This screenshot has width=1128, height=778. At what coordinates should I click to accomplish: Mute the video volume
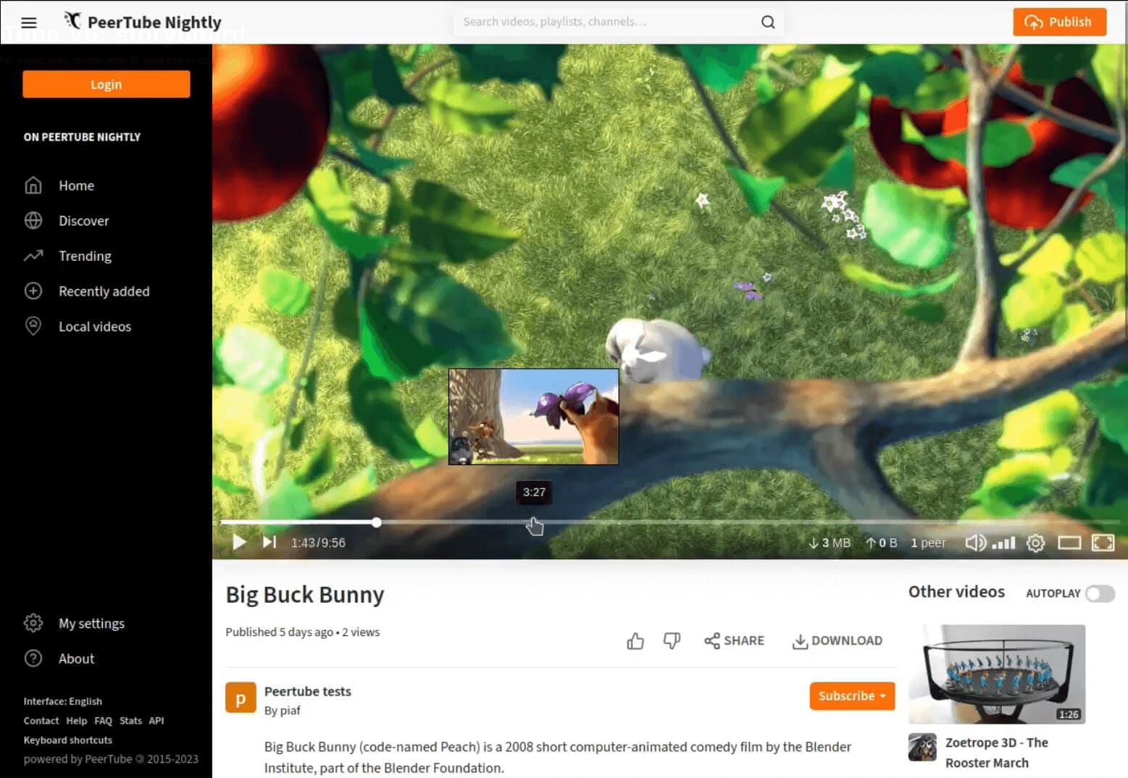point(976,542)
